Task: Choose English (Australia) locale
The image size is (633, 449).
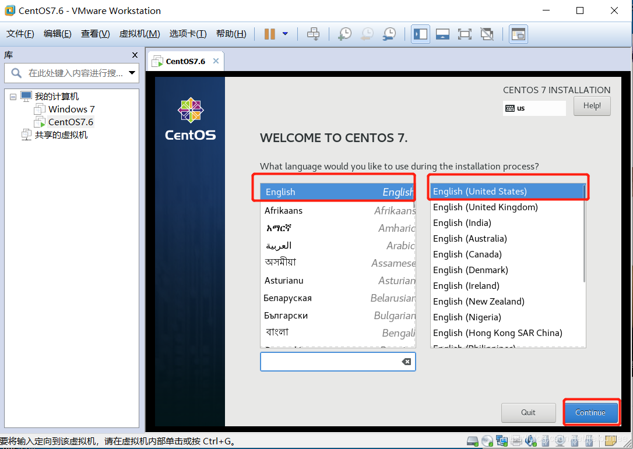Action: [x=507, y=238]
